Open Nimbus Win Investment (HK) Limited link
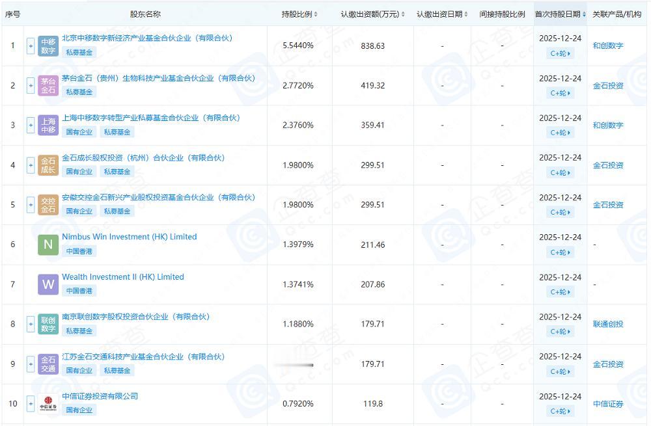Viewport: 651px width, 426px height. pos(130,237)
